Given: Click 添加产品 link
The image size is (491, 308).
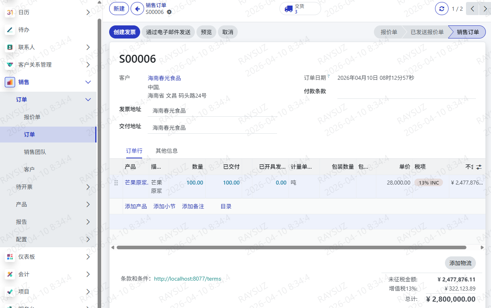Looking at the screenshot, I should tap(136, 206).
